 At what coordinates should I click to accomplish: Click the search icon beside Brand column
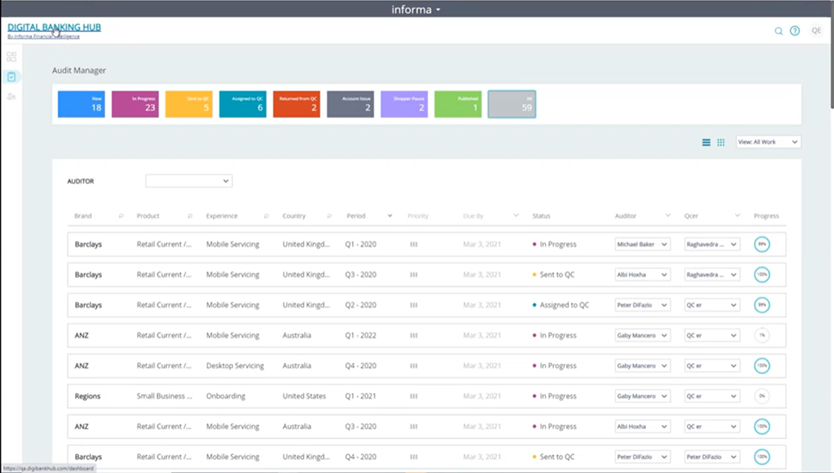pyautogui.click(x=120, y=216)
